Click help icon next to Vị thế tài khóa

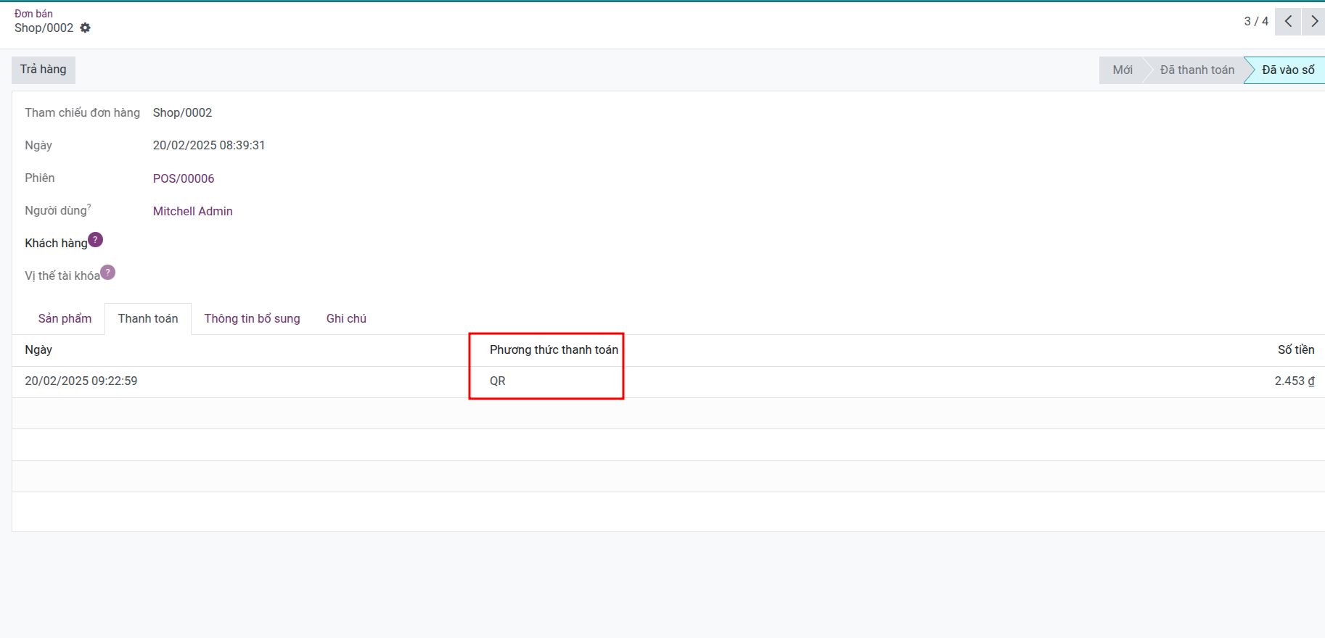click(107, 273)
